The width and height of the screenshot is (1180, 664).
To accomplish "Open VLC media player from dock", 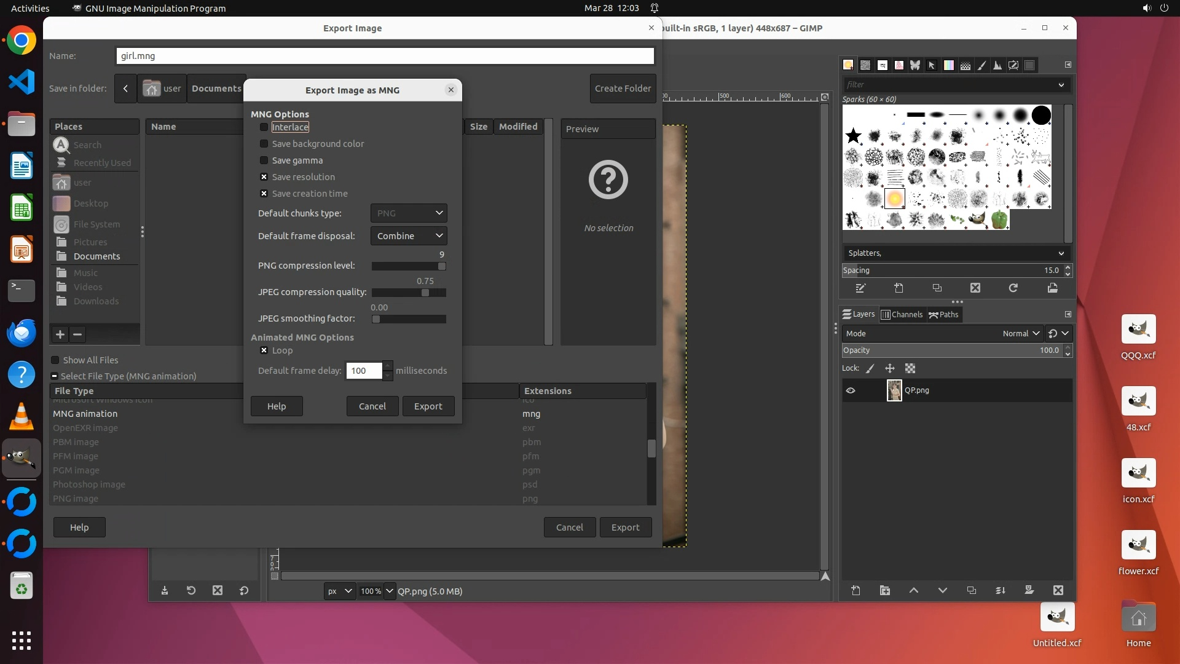I will tap(22, 416).
